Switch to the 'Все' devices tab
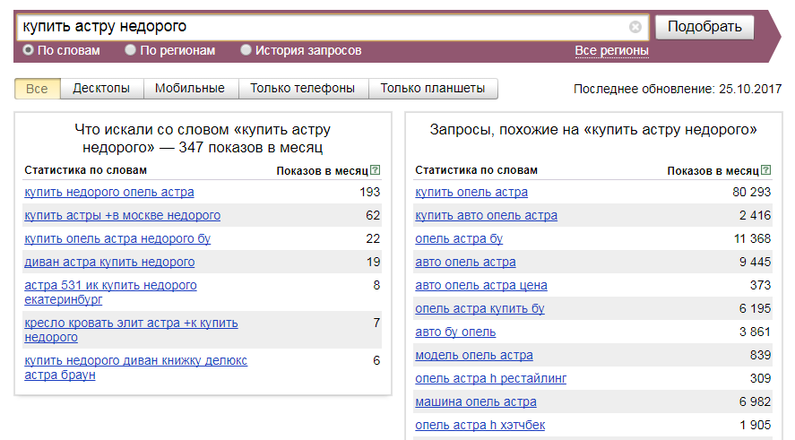Screen dimensions: 795x440 point(38,89)
